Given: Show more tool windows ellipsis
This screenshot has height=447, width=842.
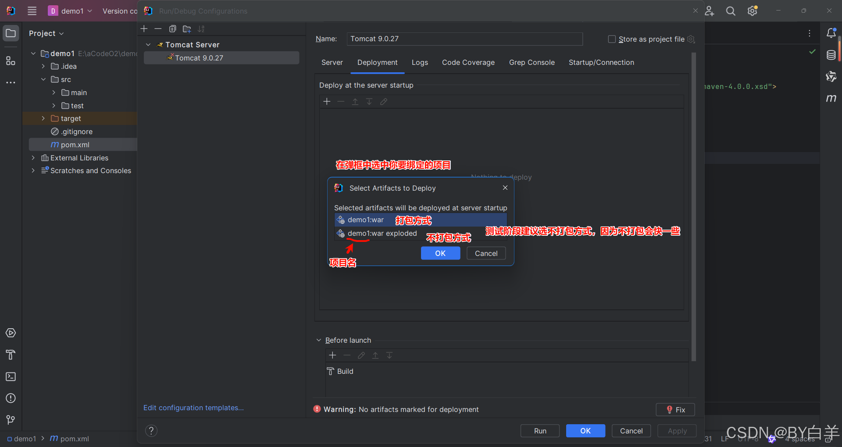Looking at the screenshot, I should (11, 82).
